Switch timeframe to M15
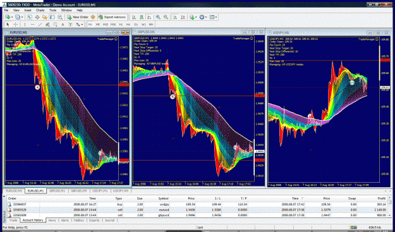This screenshot has height=232, width=395. (106, 25)
